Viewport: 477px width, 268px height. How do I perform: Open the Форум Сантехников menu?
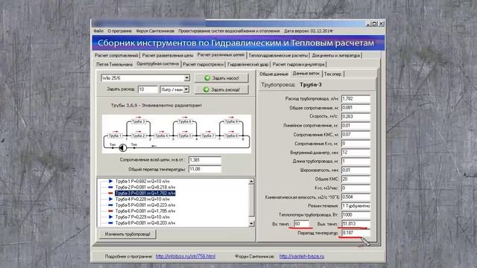pyautogui.click(x=155, y=31)
